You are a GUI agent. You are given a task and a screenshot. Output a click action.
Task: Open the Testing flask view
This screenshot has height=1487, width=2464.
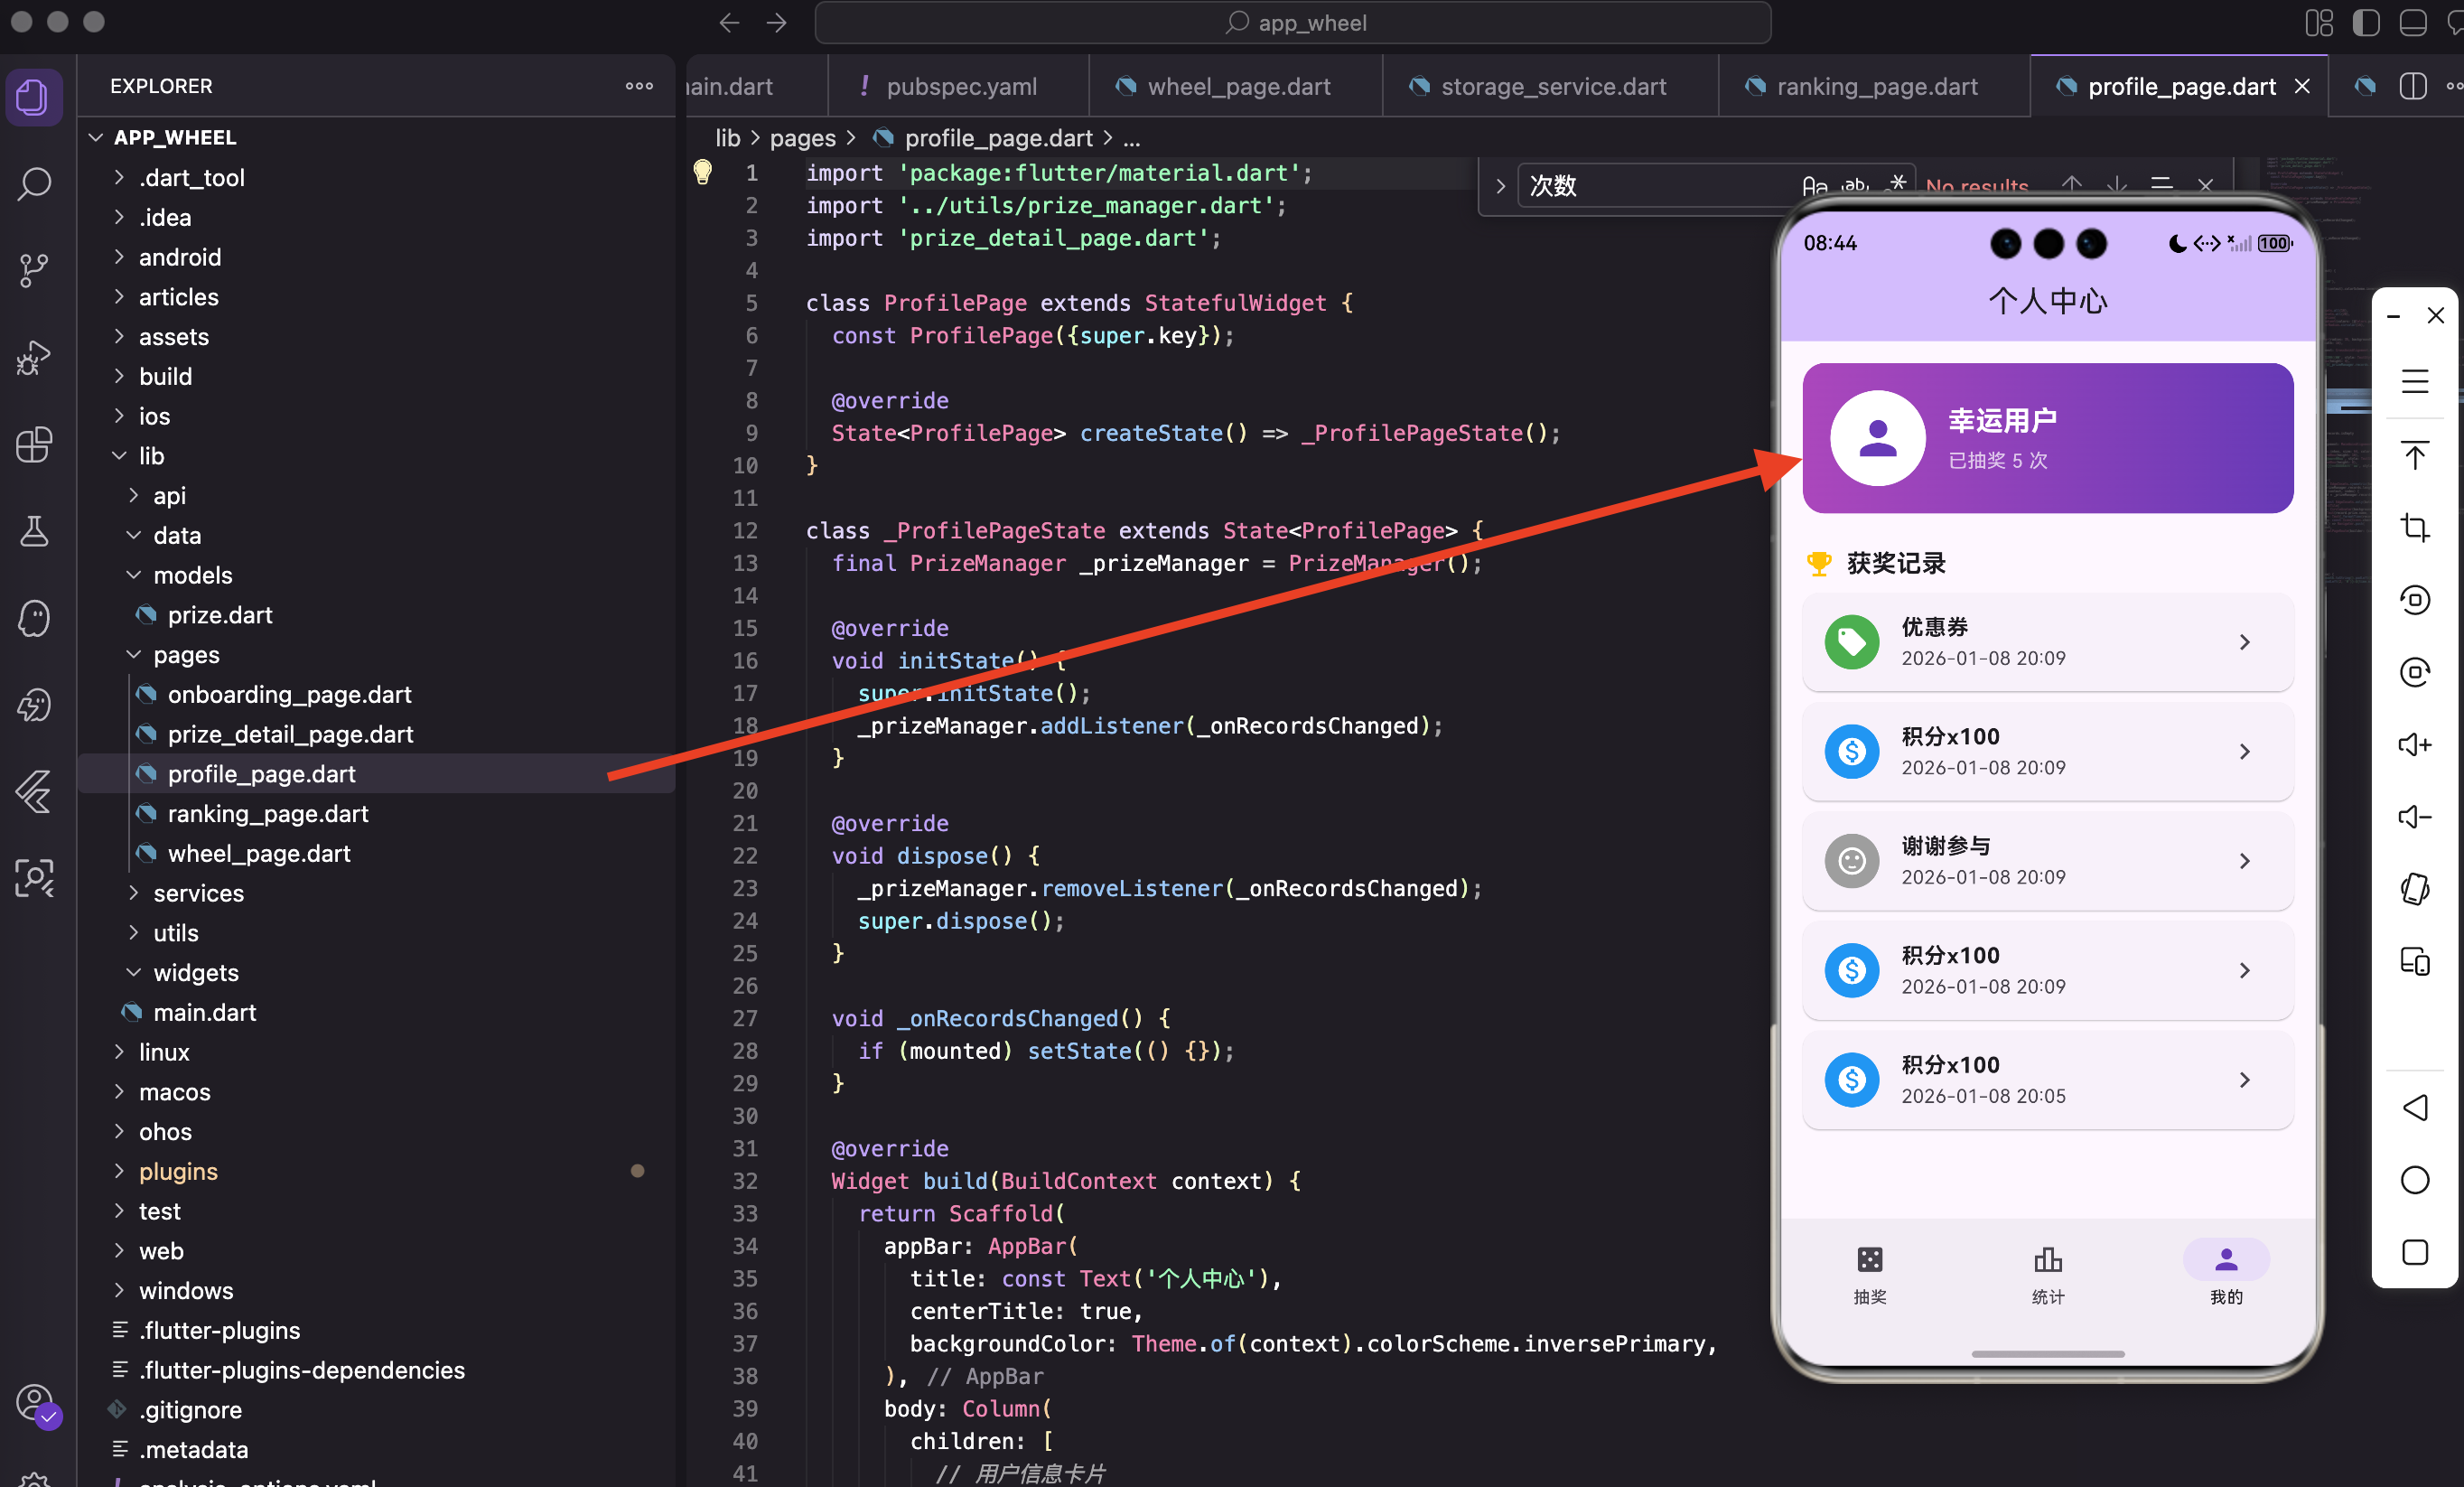coord(34,531)
